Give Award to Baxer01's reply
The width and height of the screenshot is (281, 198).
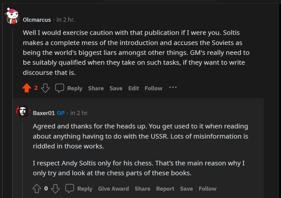(x=113, y=189)
